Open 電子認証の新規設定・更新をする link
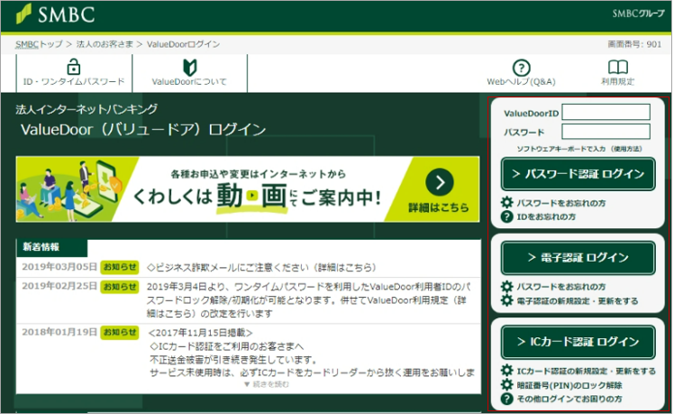Screen dimensions: 674x414 [x=578, y=301]
